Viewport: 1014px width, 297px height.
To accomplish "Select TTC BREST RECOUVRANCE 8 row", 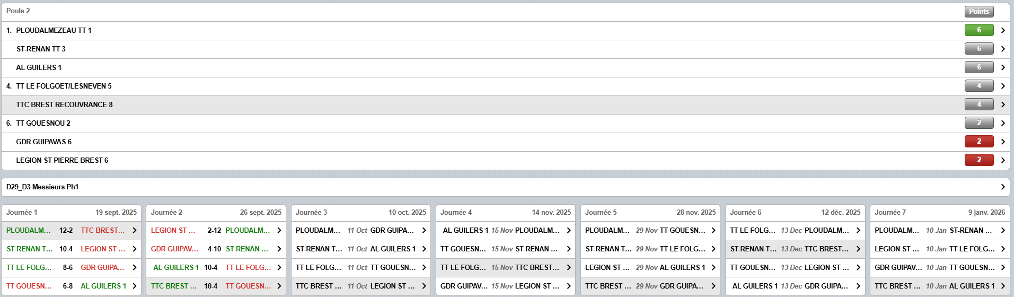I will (64, 104).
